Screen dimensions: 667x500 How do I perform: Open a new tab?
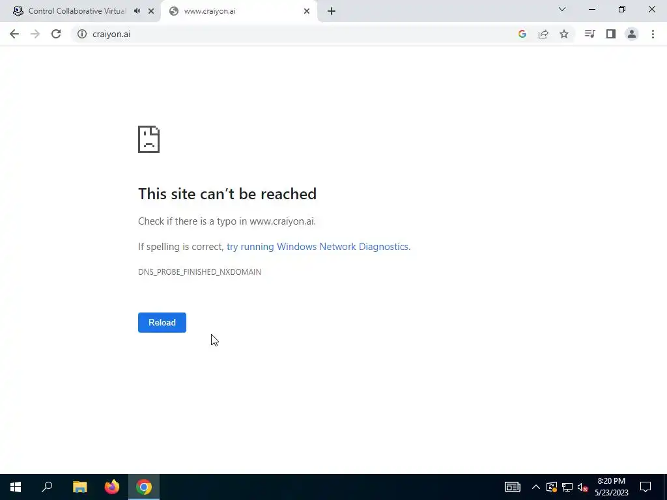(332, 12)
